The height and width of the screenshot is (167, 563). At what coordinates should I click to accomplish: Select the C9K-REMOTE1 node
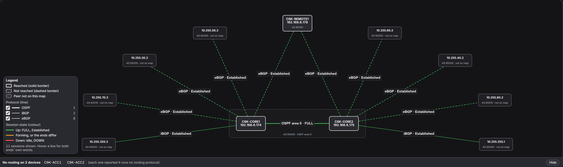(x=297, y=23)
